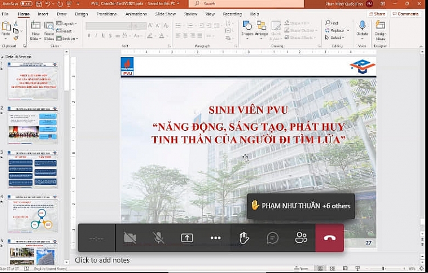The width and height of the screenshot is (428, 273).
Task: Open the Ribbon Display Options icon
Action: [x=383, y=3]
